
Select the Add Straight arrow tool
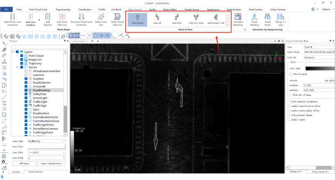point(137,19)
